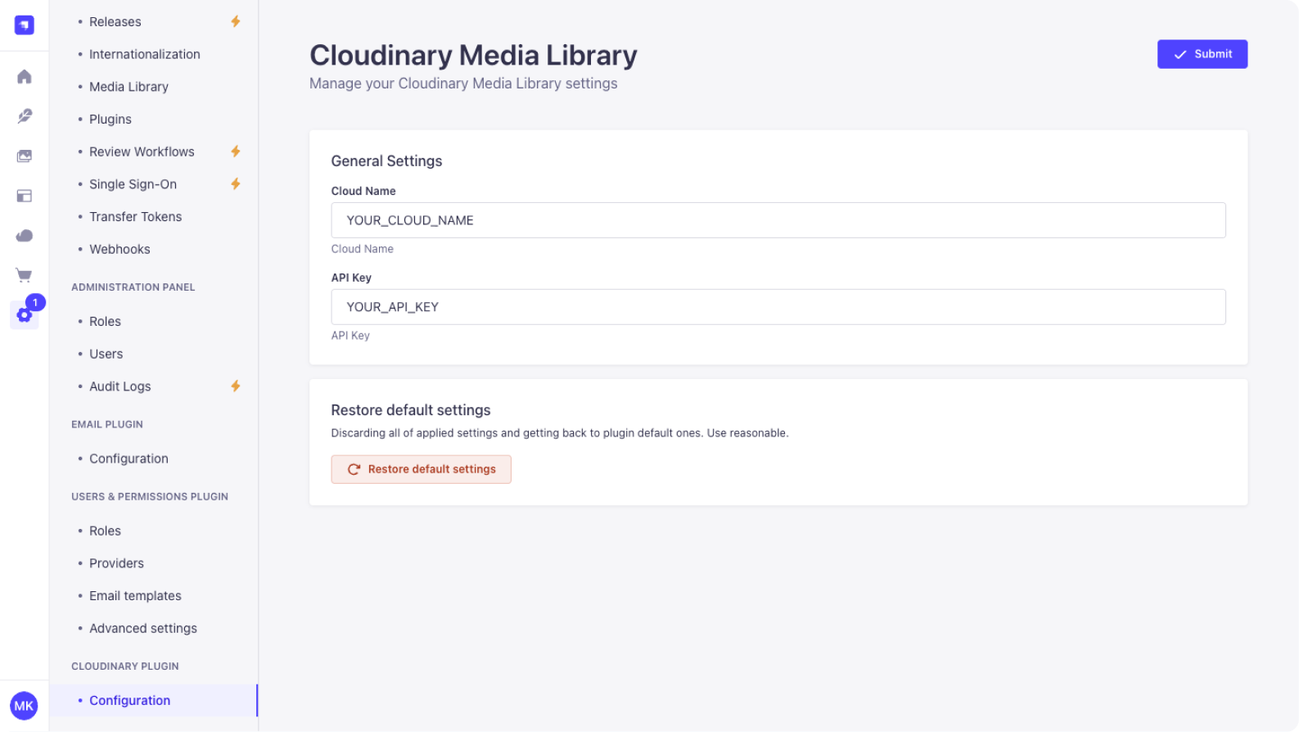Click CLOUDINARY PLUGIN section label
Screen dimensions: 1299x732
click(x=125, y=666)
